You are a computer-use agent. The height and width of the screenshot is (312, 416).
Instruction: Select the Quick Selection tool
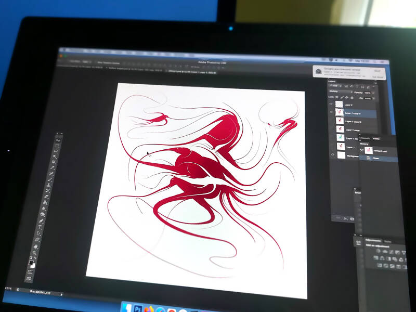(x=55, y=157)
